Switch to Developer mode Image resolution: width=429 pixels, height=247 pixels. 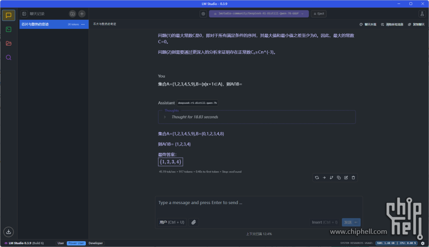pos(96,243)
